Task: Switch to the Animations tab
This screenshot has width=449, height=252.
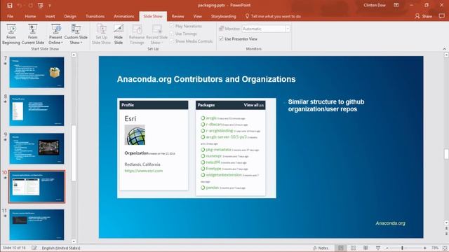Action: (124, 16)
